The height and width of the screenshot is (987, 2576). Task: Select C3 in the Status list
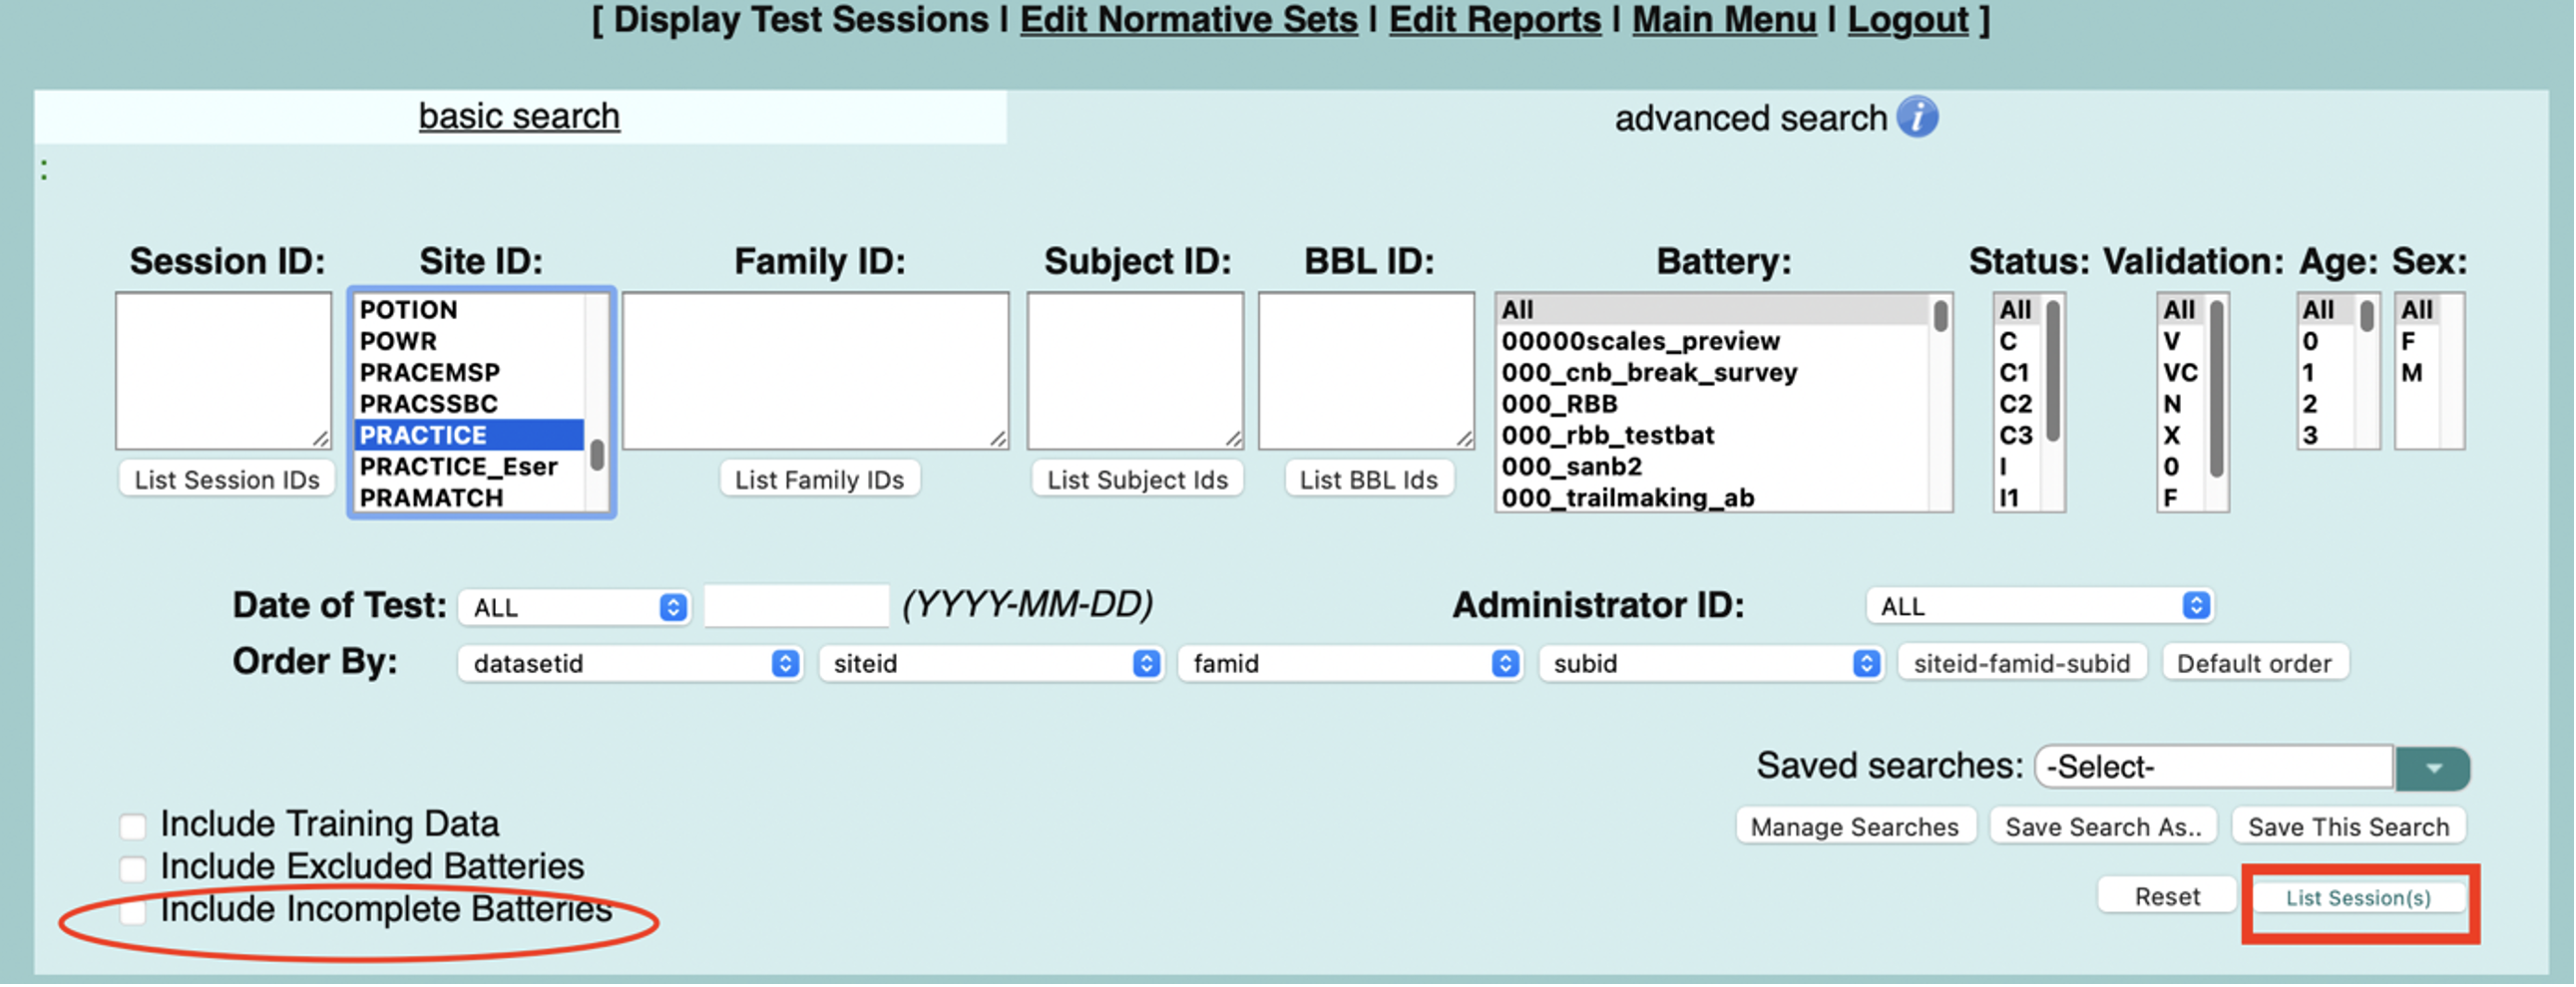(2018, 436)
